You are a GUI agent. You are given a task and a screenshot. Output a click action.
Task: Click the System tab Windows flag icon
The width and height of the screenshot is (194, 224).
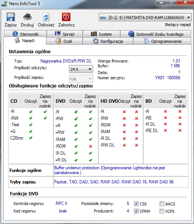coord(94,34)
